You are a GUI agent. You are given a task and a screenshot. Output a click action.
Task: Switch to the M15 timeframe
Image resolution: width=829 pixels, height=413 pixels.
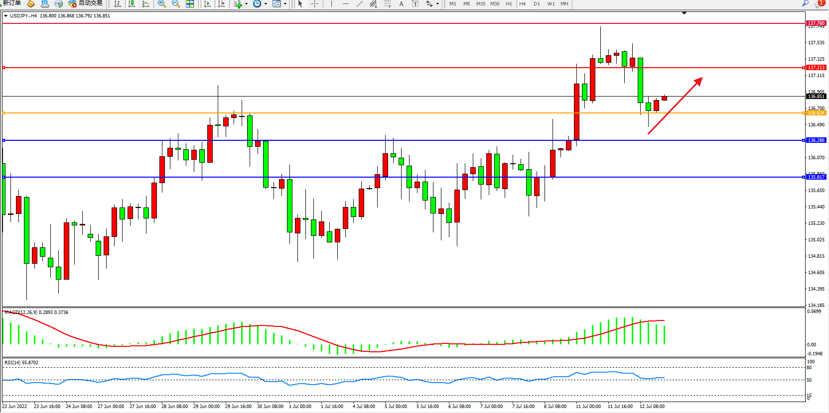(x=480, y=4)
